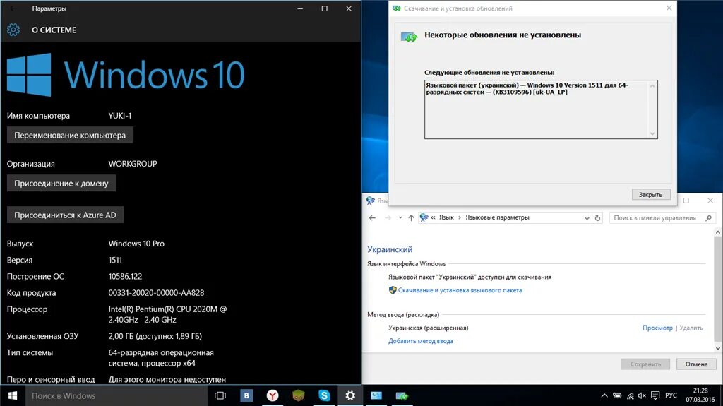Viewport: 723px width, 406px height.
Task: Navigate forward in the Language panel
Action: tap(388, 217)
